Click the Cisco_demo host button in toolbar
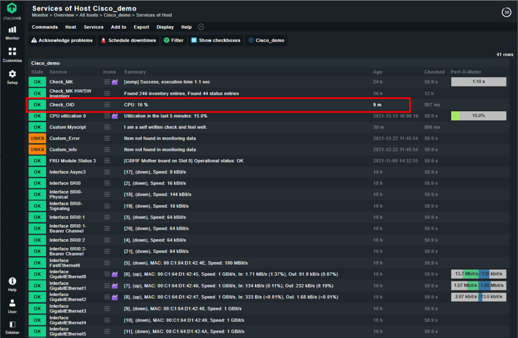The width and height of the screenshot is (518, 338). pyautogui.click(x=266, y=40)
